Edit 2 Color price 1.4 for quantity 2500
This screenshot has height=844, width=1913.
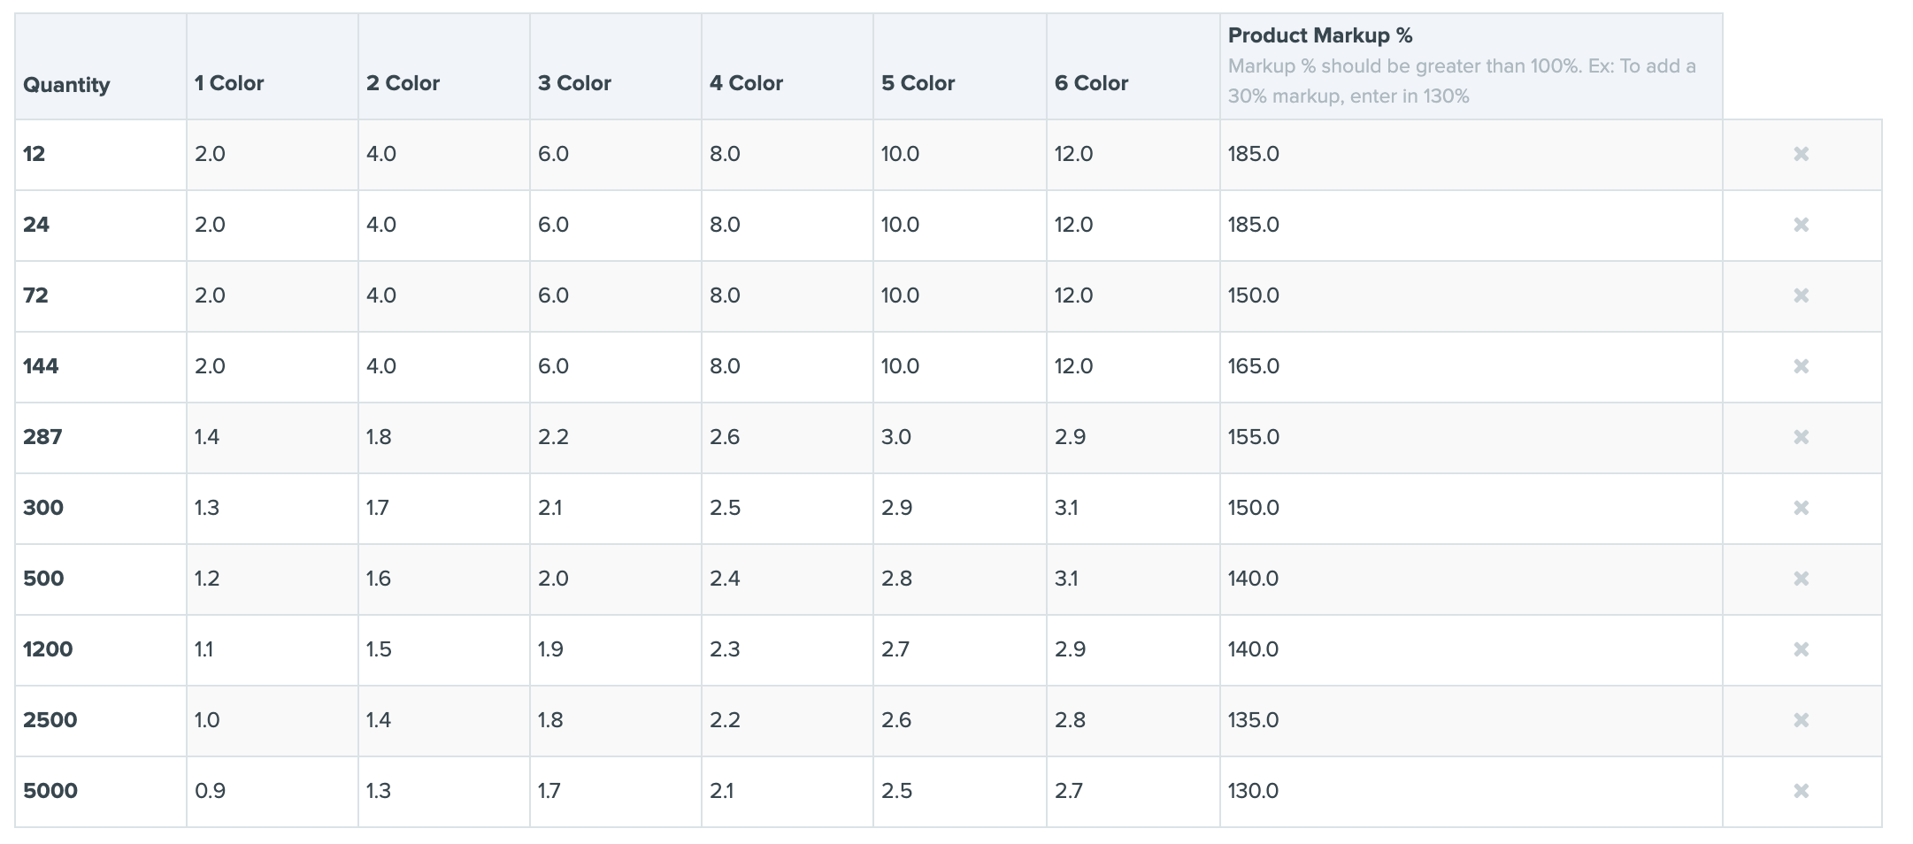(x=444, y=721)
